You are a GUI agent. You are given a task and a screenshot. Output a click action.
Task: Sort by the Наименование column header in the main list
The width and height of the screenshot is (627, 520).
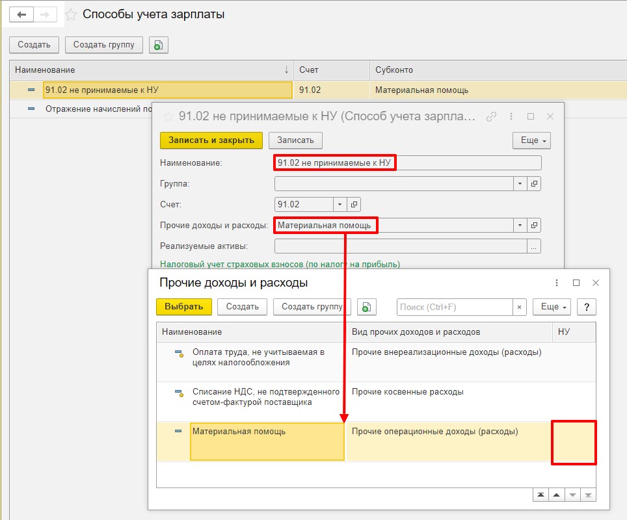tap(152, 70)
